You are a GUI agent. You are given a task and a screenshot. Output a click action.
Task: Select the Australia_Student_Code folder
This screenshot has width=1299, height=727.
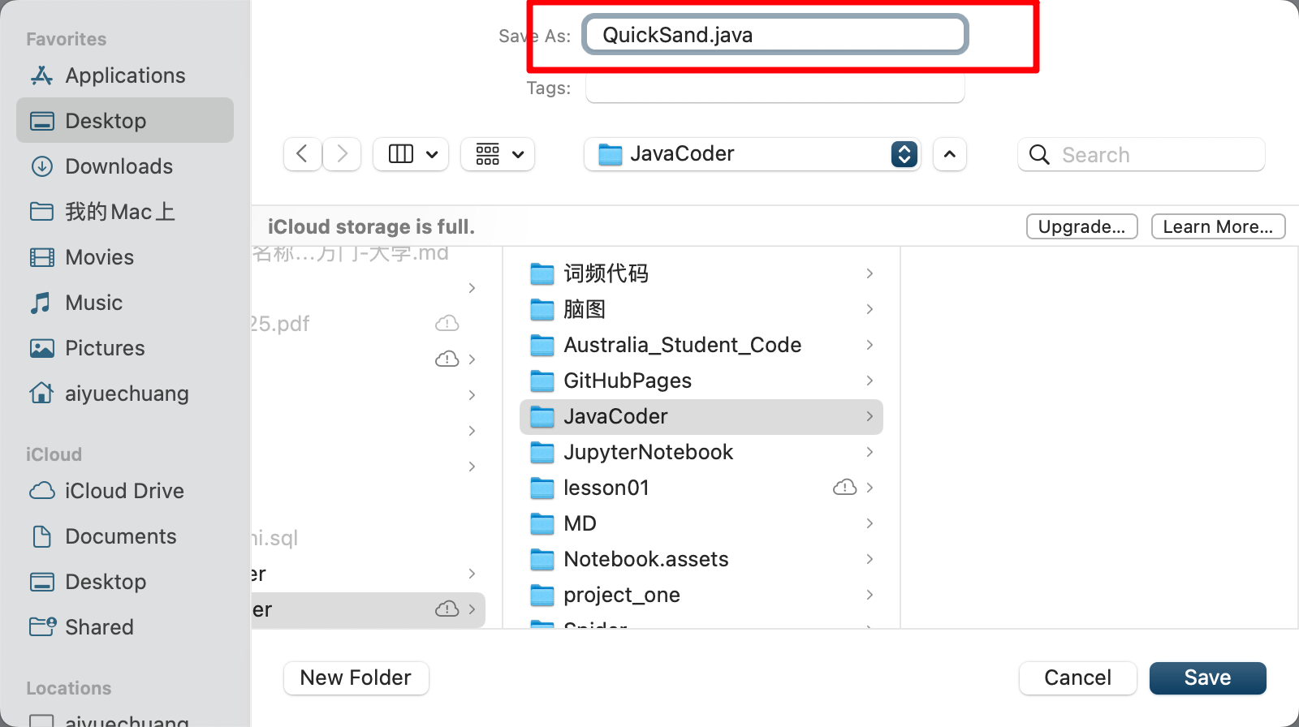701,345
